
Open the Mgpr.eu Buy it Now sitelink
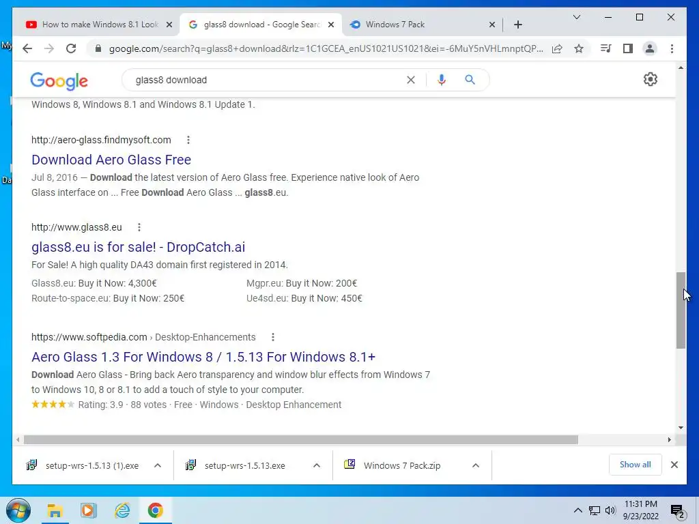[301, 283]
